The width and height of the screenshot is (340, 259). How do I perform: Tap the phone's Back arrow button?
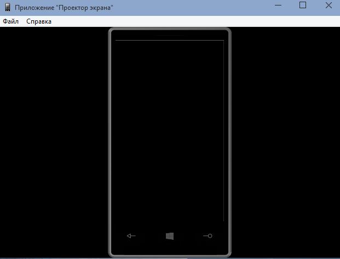131,236
